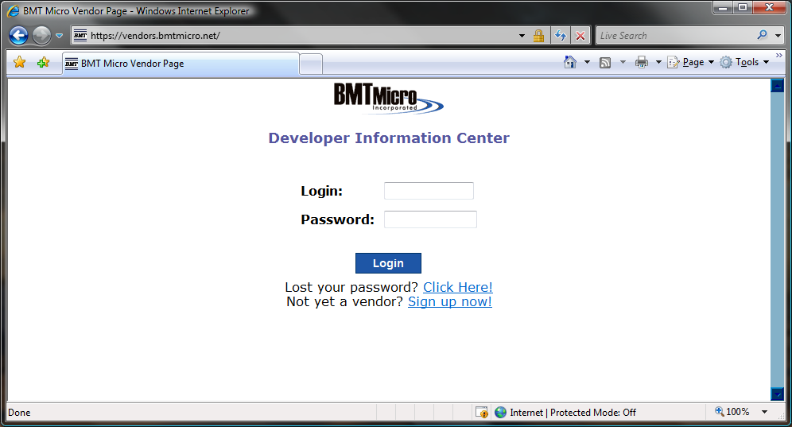792x427 pixels.
Task: Click the RSS Feeds icon
Action: [x=605, y=62]
